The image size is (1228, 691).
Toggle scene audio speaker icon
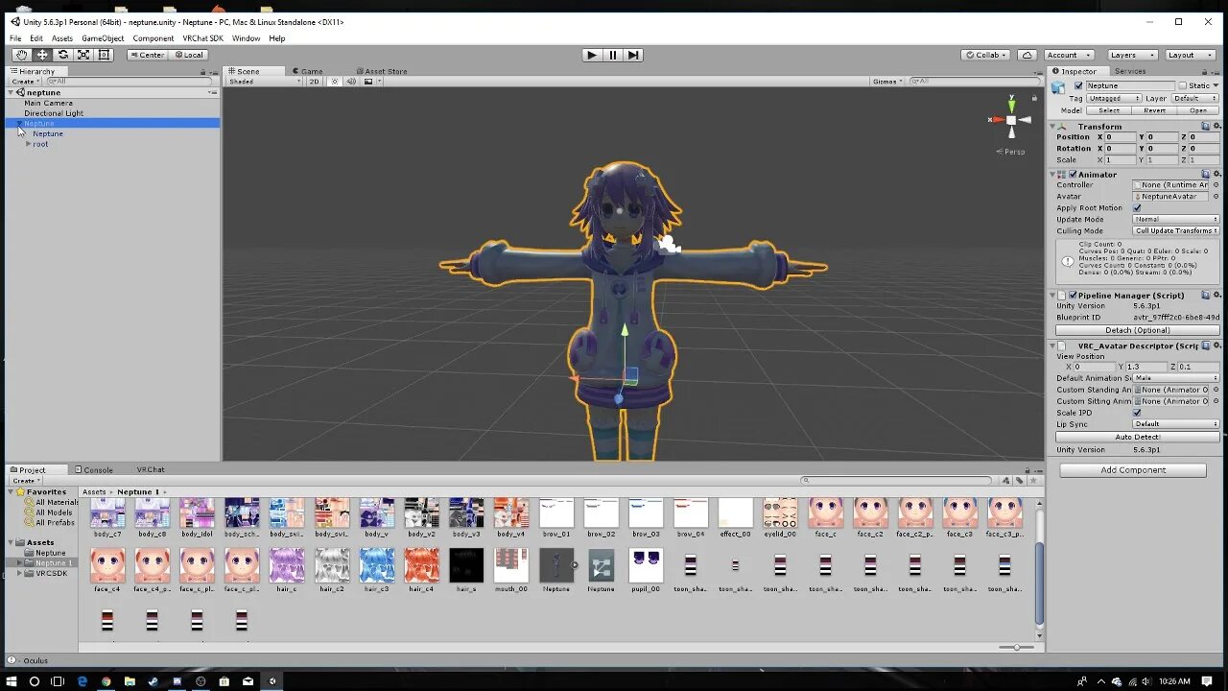[x=350, y=82]
